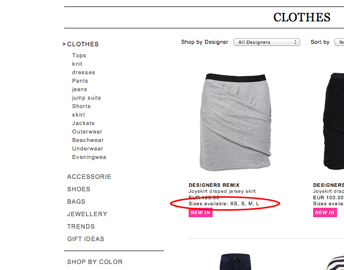This screenshot has width=344, height=270.
Task: Click the pink NEW IN badge under grey skirt
Action: point(201,213)
